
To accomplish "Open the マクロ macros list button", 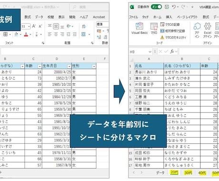I will [154, 28].
